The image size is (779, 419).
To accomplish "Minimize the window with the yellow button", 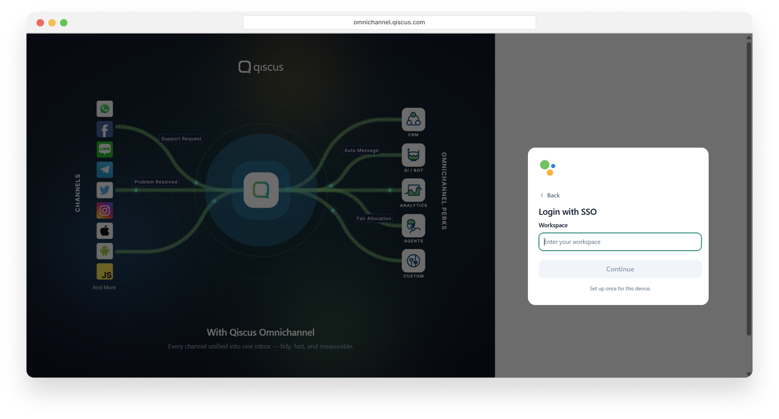I will 52,23.
